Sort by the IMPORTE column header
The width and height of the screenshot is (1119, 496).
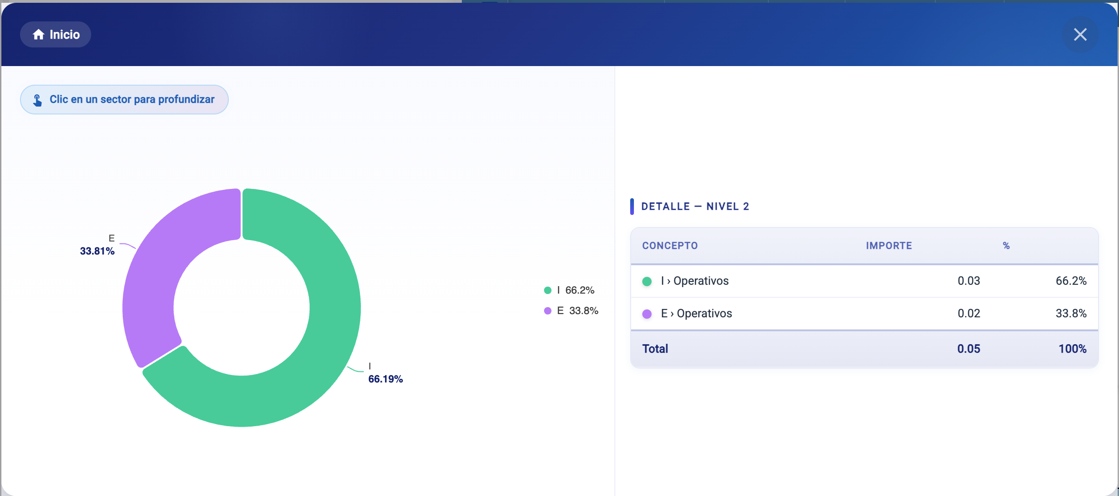[888, 246]
